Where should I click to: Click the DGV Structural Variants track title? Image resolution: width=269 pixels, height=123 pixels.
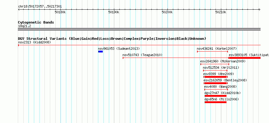(112, 39)
